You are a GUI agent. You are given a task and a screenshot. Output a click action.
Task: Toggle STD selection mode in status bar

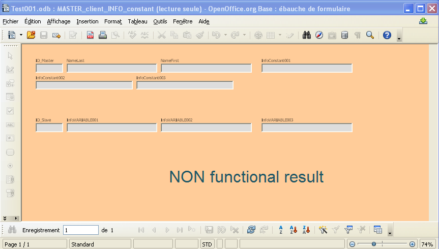click(x=207, y=244)
